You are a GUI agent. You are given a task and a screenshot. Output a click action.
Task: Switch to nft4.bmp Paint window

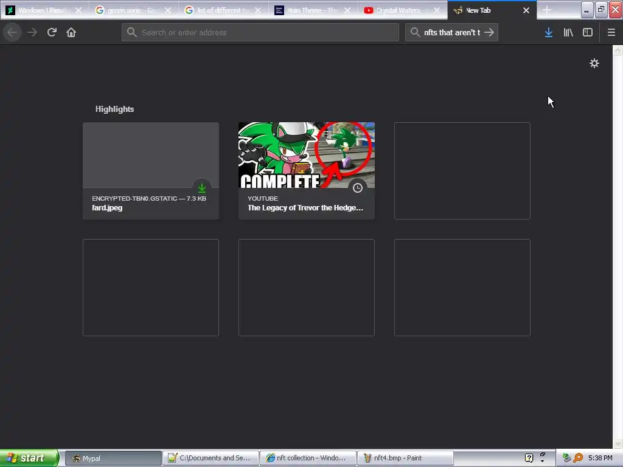[x=405, y=458]
